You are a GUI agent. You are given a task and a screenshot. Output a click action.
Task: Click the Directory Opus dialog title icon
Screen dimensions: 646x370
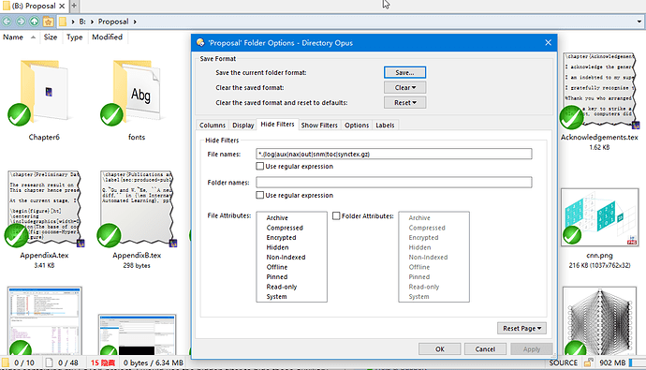click(x=200, y=42)
